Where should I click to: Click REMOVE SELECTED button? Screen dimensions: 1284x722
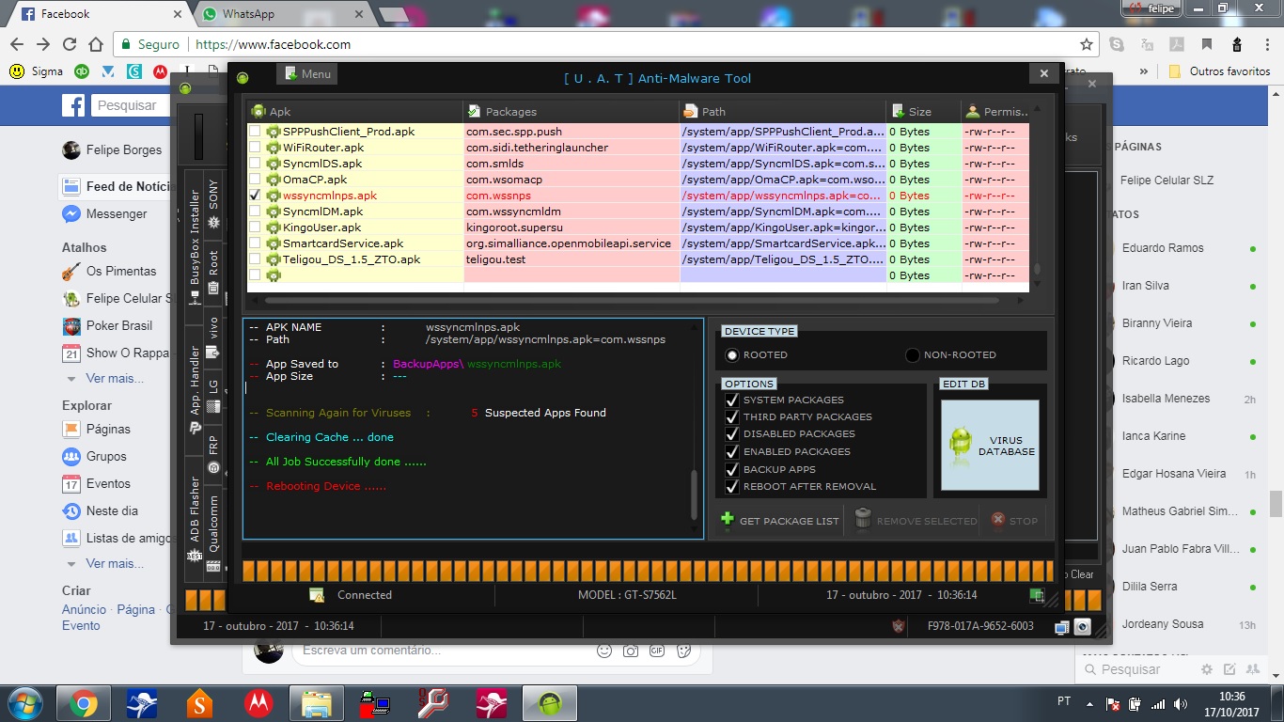(x=916, y=521)
